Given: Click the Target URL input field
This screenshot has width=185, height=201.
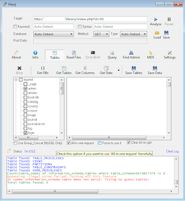Looking at the screenshot, I should (90, 19).
